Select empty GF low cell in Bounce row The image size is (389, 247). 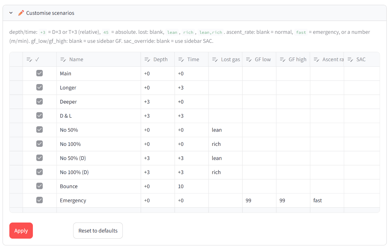259,186
